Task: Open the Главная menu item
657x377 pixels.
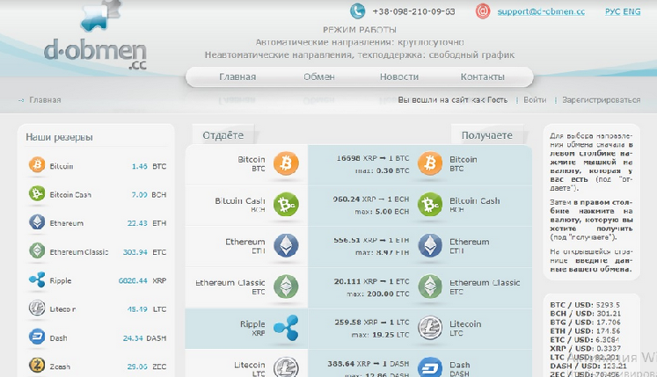Action: (x=237, y=77)
